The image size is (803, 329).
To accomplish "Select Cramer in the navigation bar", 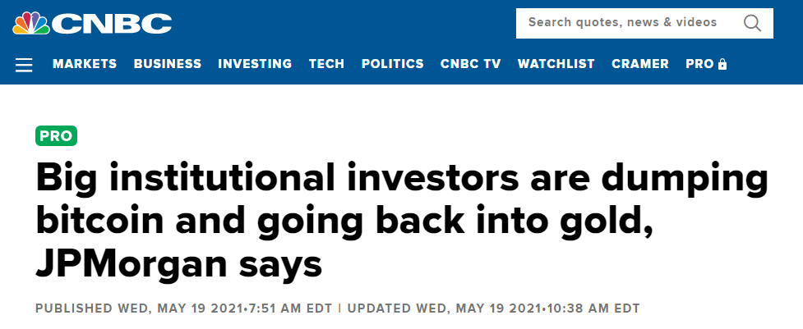I will (640, 64).
